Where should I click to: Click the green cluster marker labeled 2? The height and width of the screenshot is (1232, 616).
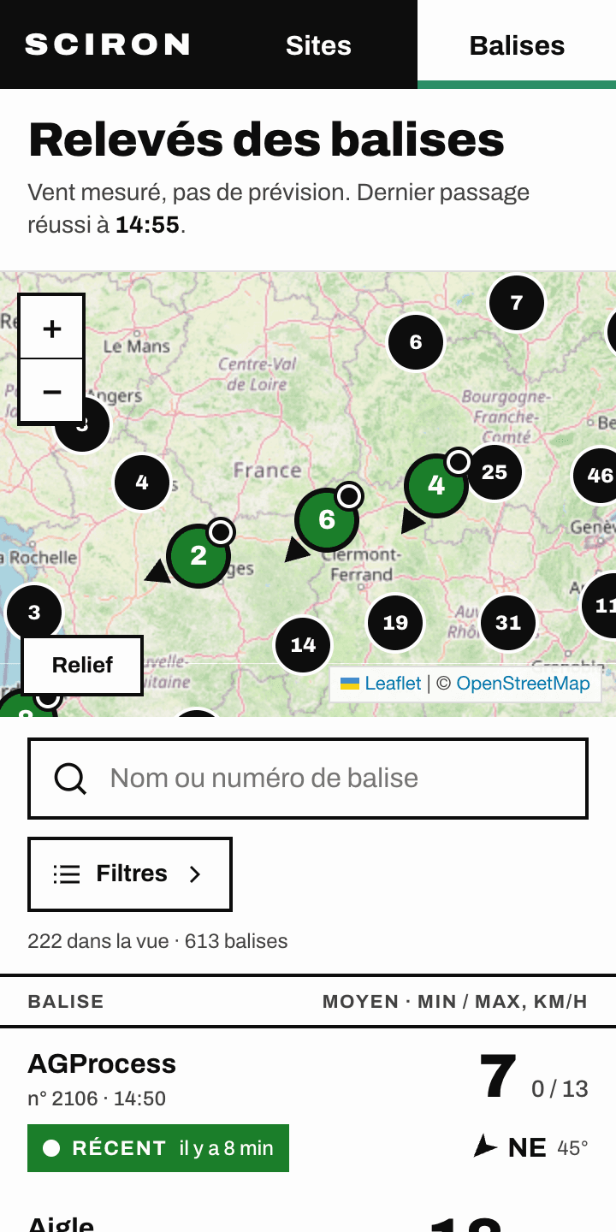click(198, 555)
